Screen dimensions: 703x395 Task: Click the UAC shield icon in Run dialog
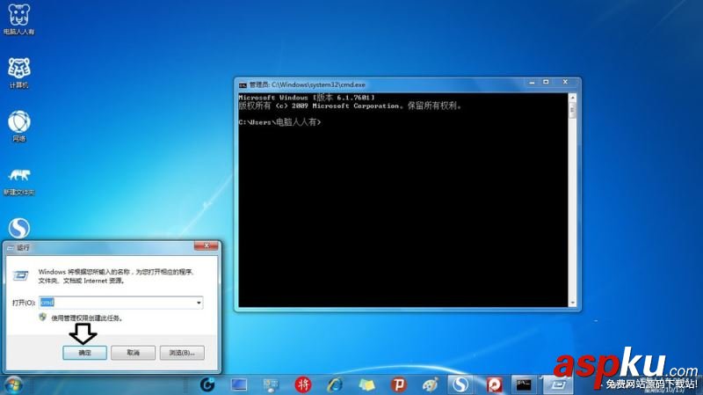point(42,318)
